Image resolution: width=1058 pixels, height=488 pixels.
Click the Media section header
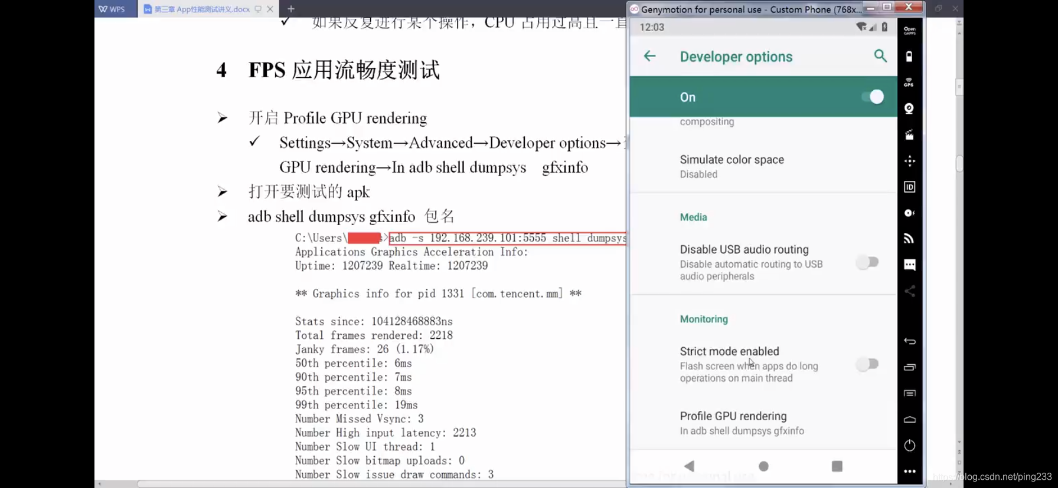(x=693, y=217)
